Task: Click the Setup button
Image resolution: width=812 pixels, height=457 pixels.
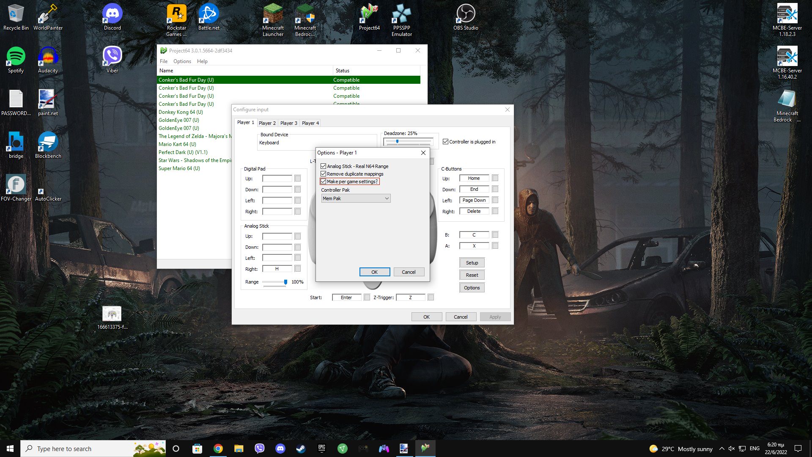Action: (x=472, y=263)
